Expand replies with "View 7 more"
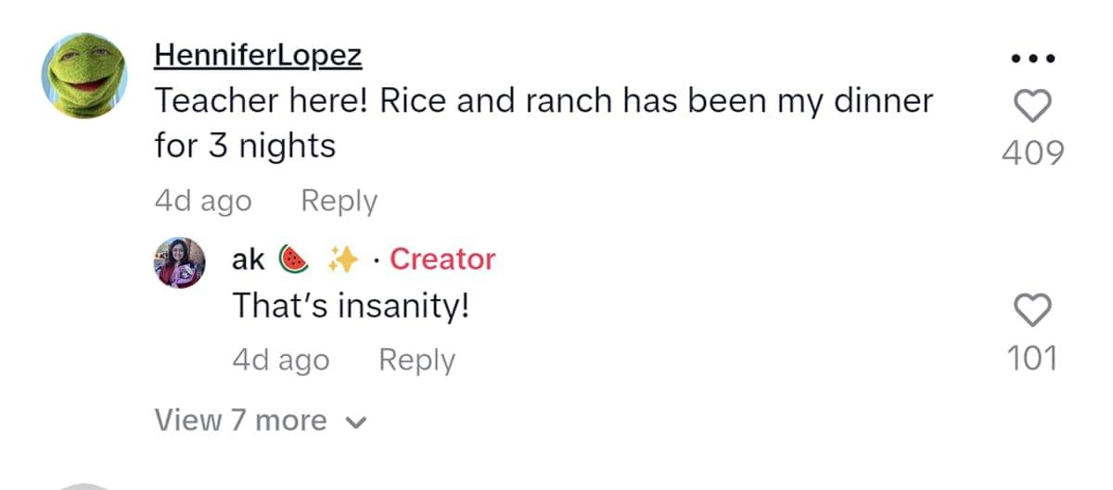Screen dimensions: 1113x490 [240, 421]
